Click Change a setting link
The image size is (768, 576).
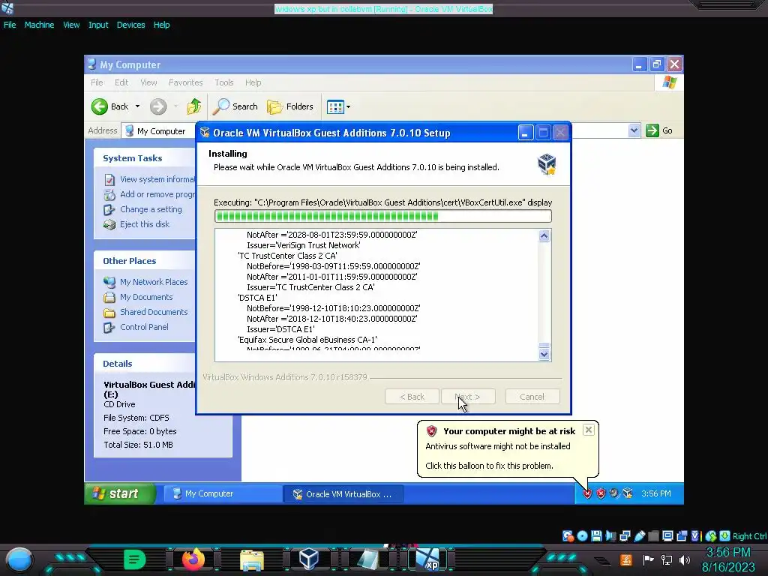pos(143,209)
